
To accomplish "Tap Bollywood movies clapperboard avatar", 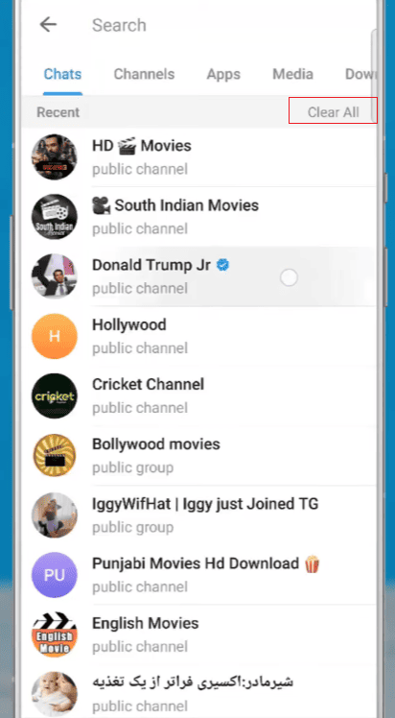I will tap(55, 456).
